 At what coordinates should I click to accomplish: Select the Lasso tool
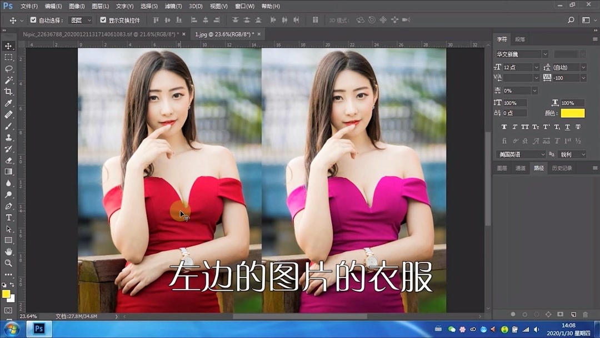tap(8, 68)
